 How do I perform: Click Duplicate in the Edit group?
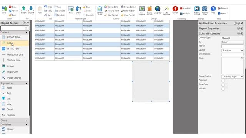point(59,11)
